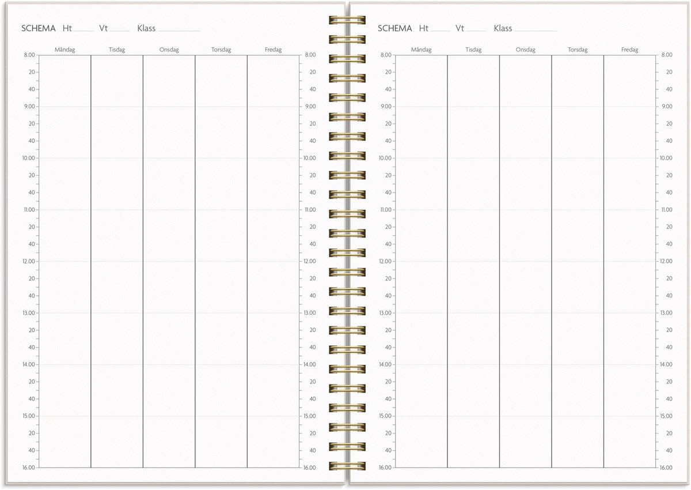The width and height of the screenshot is (691, 490).
Task: Select the Måndag header on the right page
Action: point(421,50)
